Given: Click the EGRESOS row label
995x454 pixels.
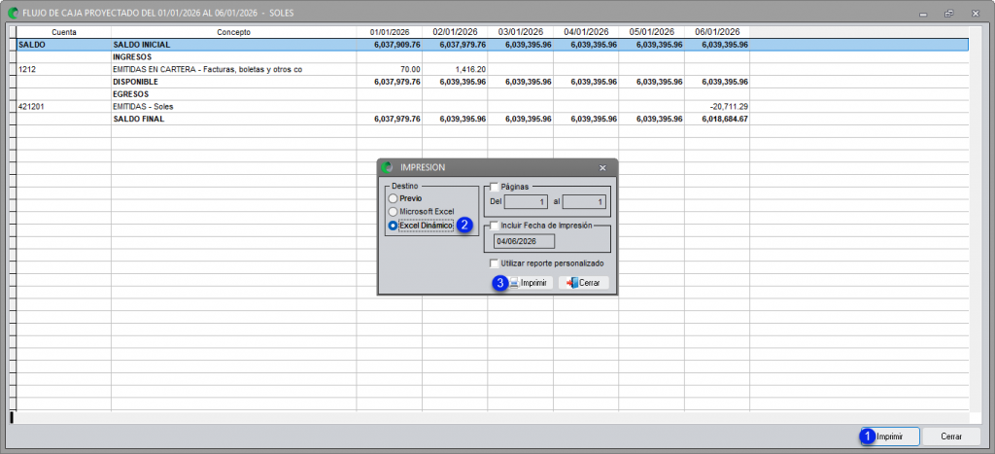Looking at the screenshot, I should (130, 94).
